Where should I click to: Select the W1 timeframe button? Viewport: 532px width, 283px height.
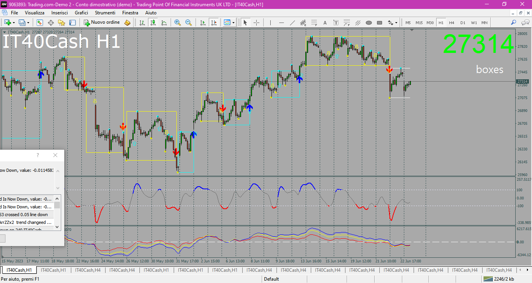[x=474, y=23]
